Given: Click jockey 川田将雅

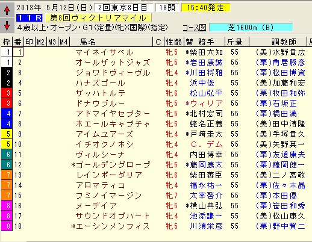Looking at the screenshot, I should (206, 73).
